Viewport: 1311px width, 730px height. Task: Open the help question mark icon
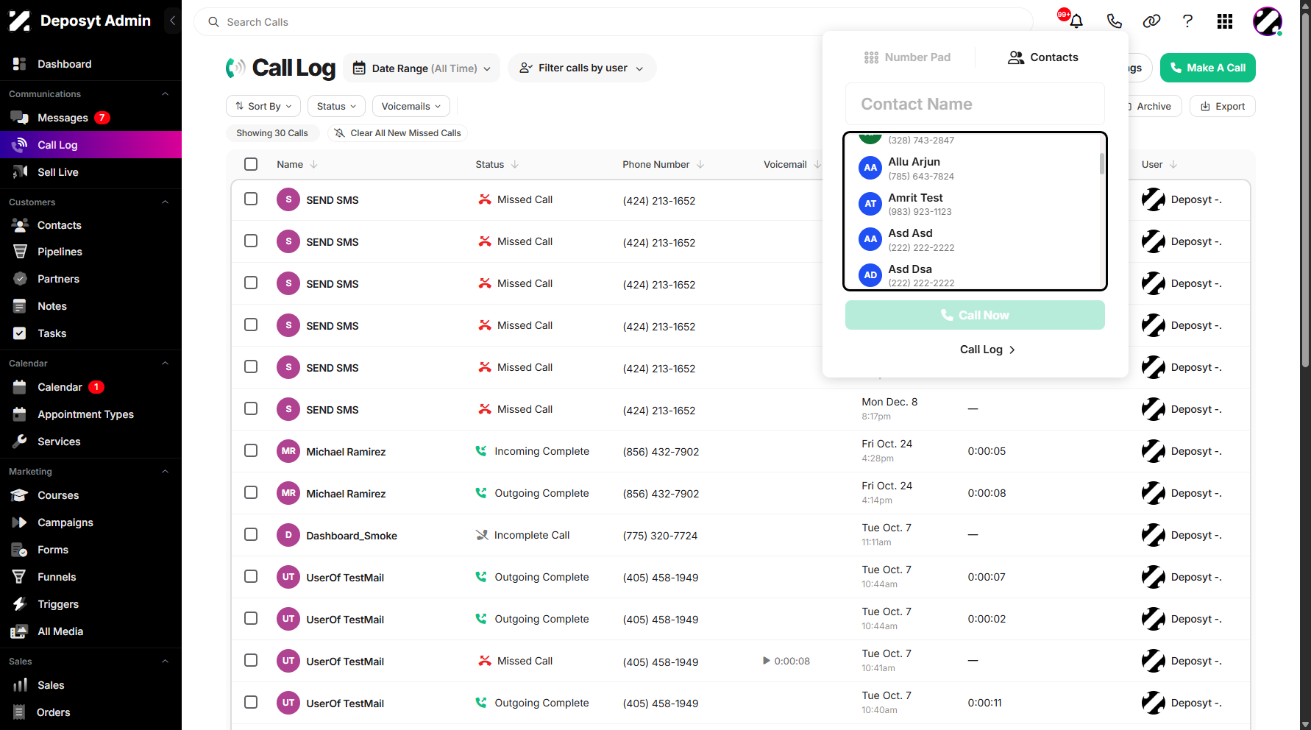(x=1187, y=21)
